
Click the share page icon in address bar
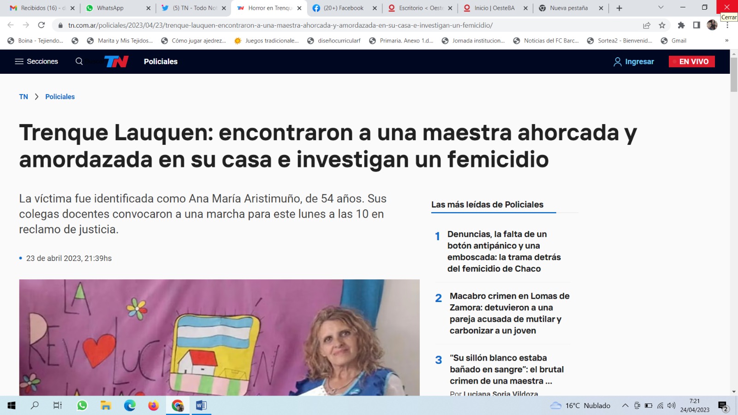point(647,25)
